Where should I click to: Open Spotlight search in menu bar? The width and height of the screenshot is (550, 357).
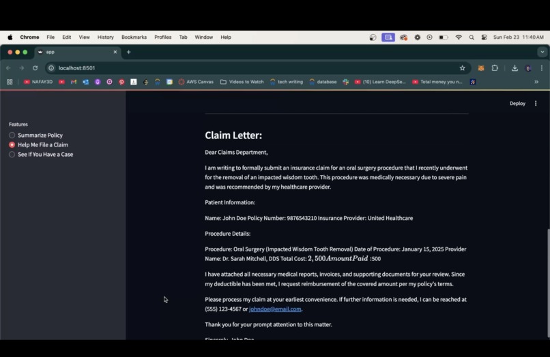[x=472, y=37]
